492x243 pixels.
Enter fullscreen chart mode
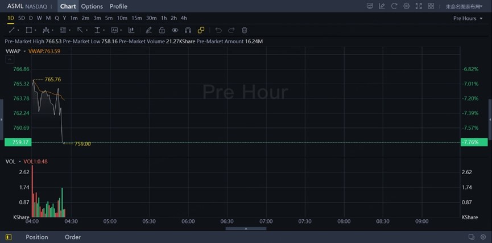pyautogui.click(x=419, y=6)
